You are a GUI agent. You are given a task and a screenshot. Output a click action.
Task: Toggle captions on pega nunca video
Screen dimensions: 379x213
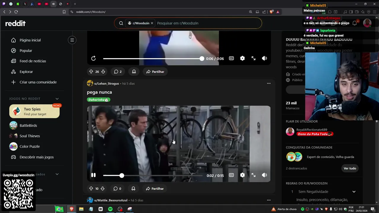231,175
